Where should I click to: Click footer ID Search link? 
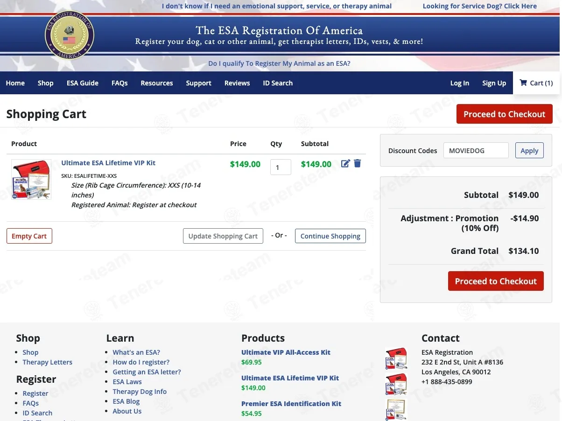[x=37, y=413]
